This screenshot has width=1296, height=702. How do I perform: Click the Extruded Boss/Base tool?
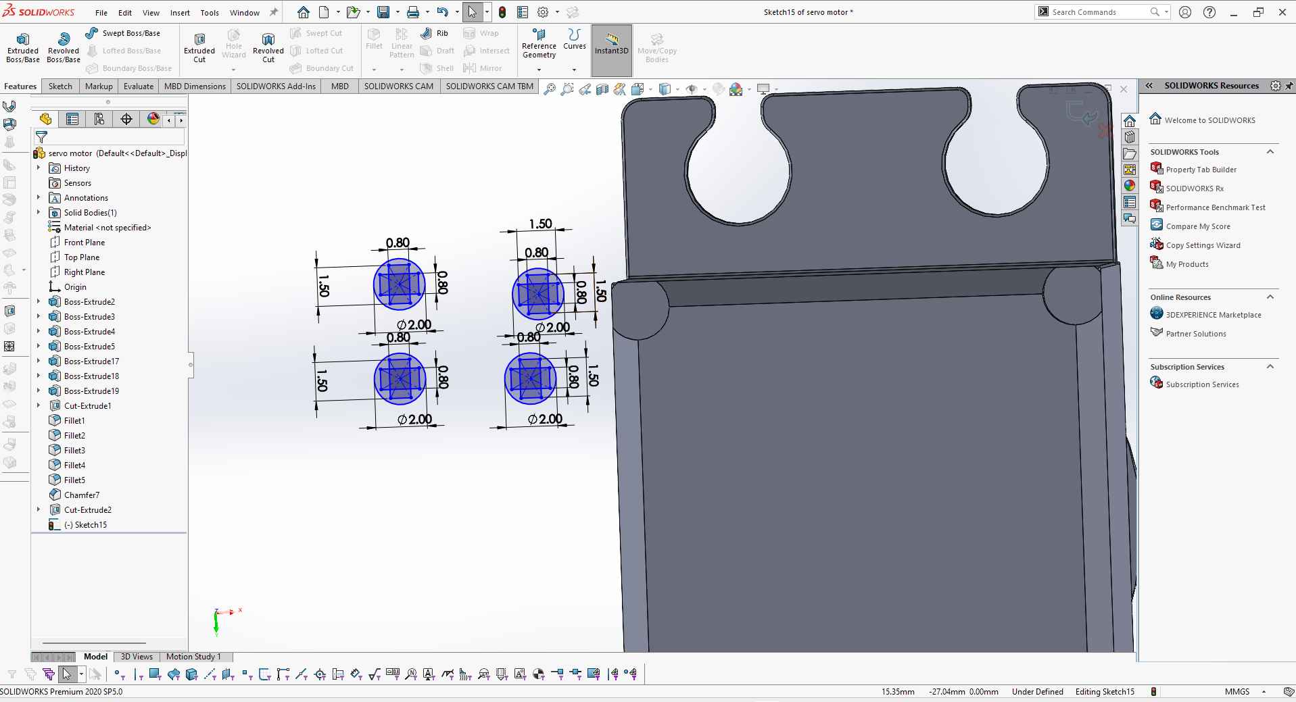23,48
